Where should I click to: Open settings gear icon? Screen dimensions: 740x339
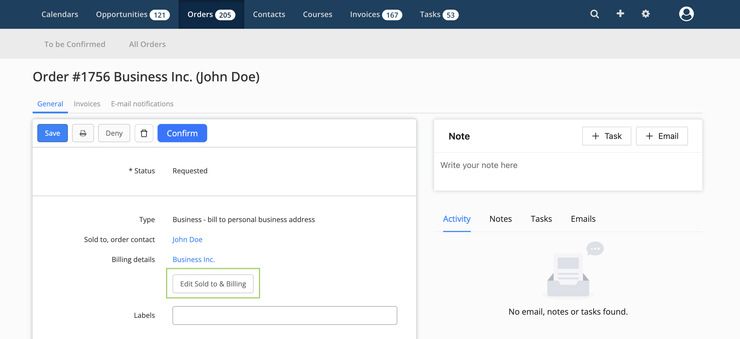(645, 14)
